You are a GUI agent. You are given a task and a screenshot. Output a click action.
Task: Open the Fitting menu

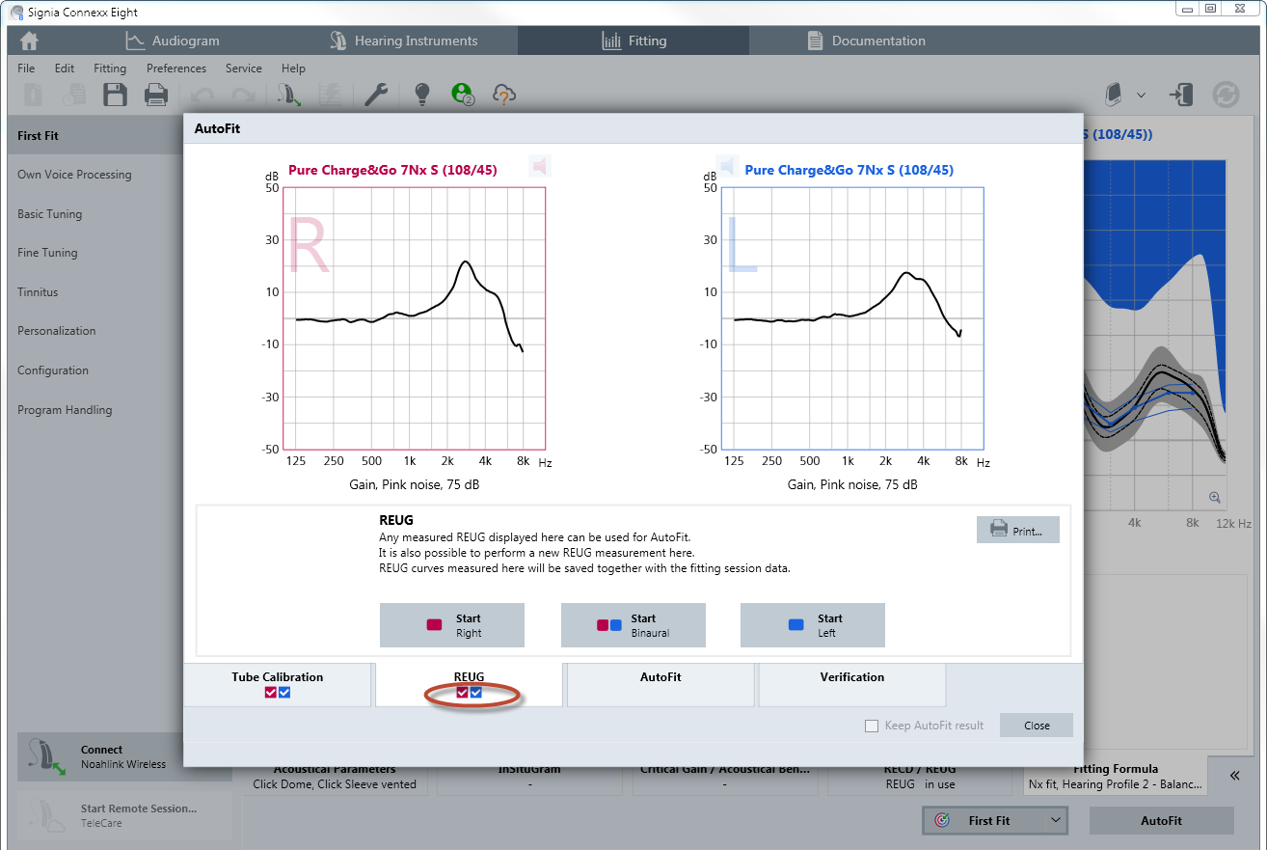pyautogui.click(x=110, y=69)
